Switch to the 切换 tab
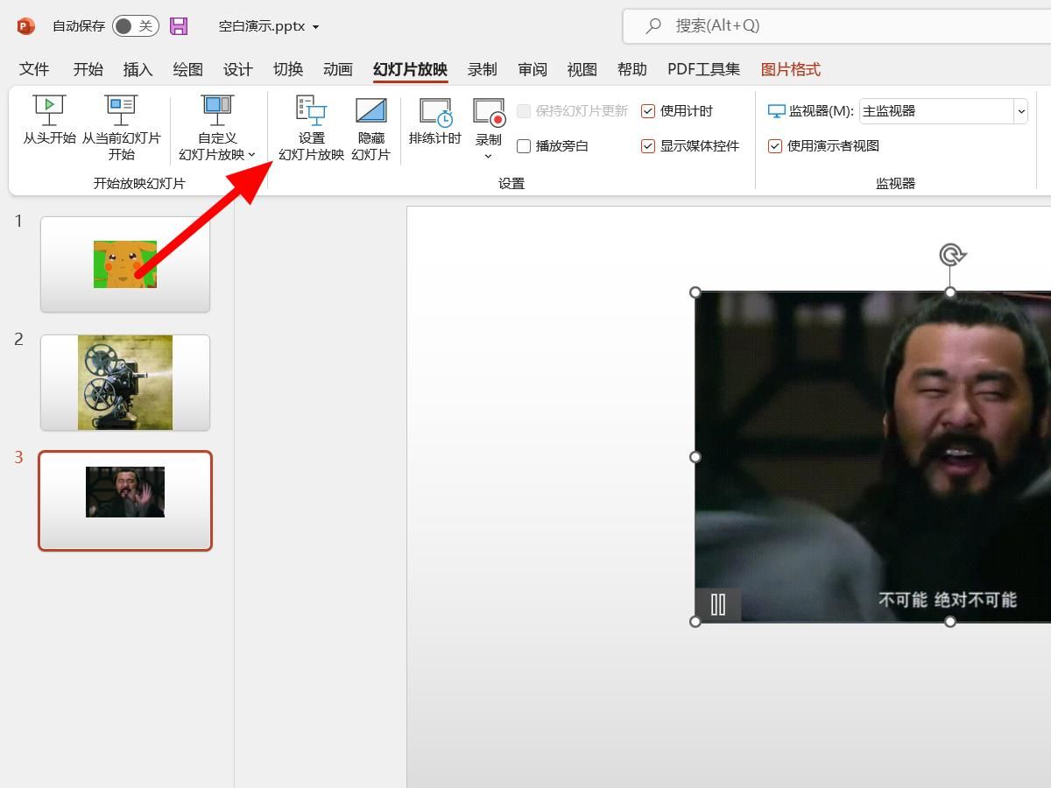The height and width of the screenshot is (788, 1051). pyautogui.click(x=287, y=69)
